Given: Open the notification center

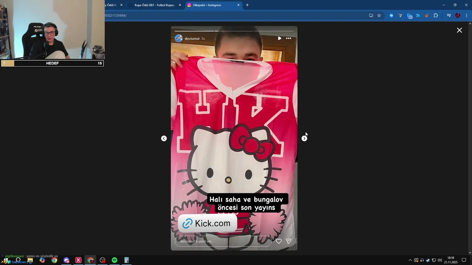Looking at the screenshot, I should (x=464, y=260).
